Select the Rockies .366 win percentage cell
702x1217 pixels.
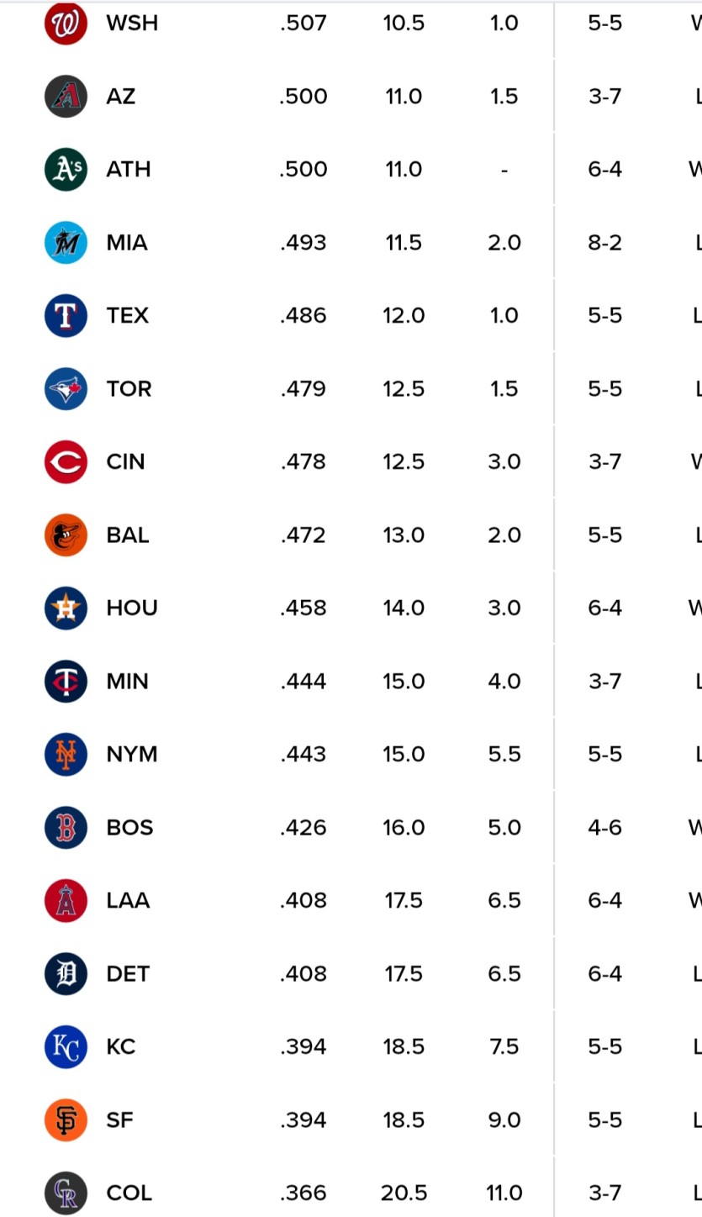click(303, 1193)
